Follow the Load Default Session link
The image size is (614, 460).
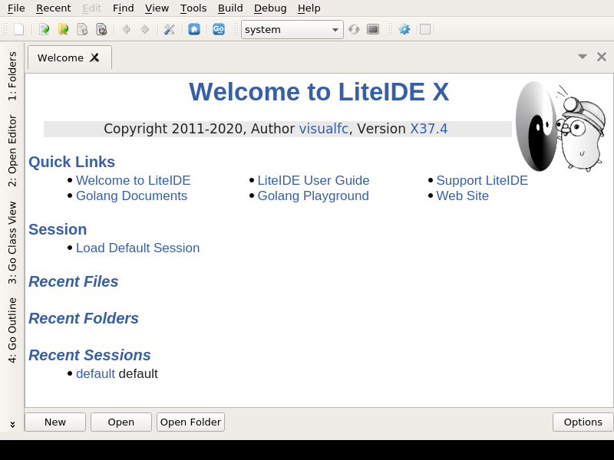[x=137, y=248]
